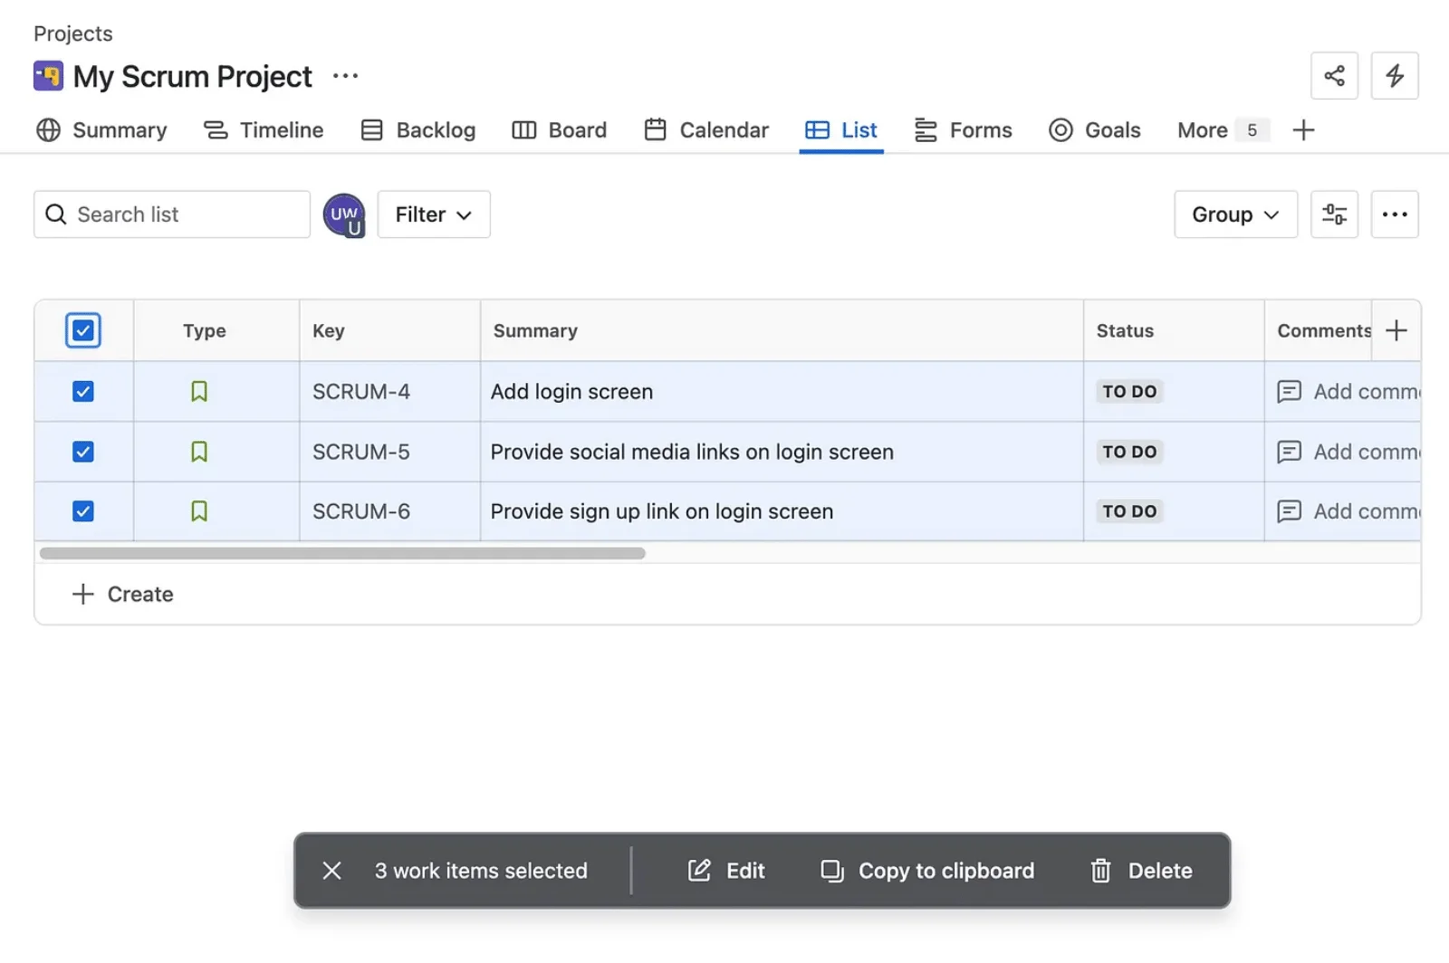Click the add column plus icon

(1396, 330)
